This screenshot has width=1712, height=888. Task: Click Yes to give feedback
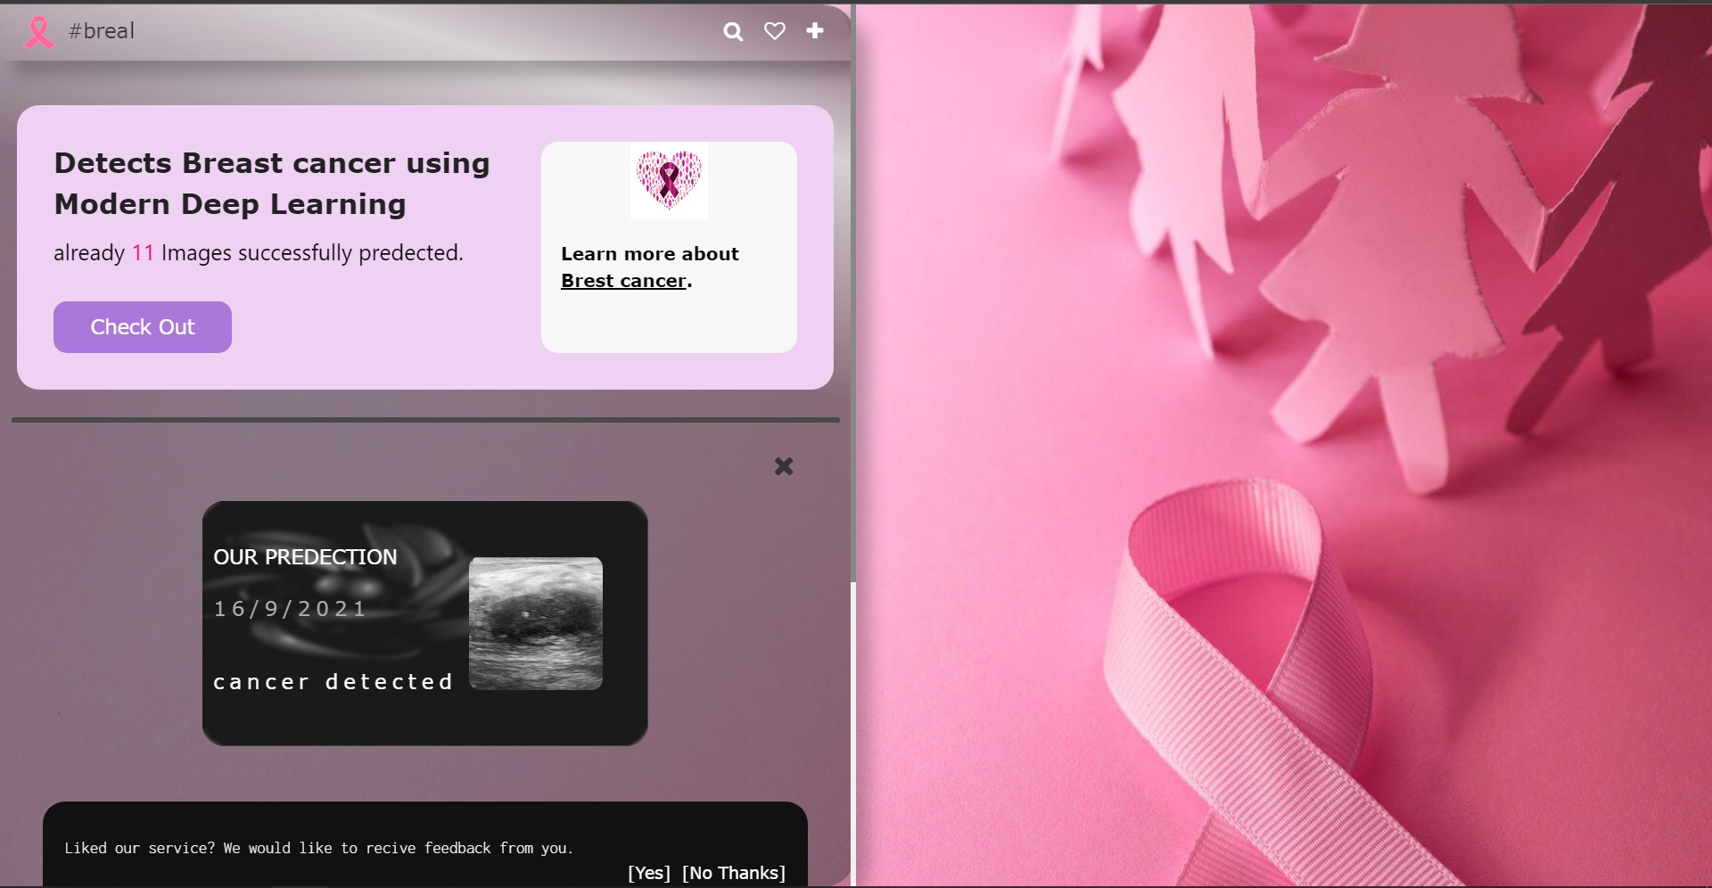(x=647, y=873)
